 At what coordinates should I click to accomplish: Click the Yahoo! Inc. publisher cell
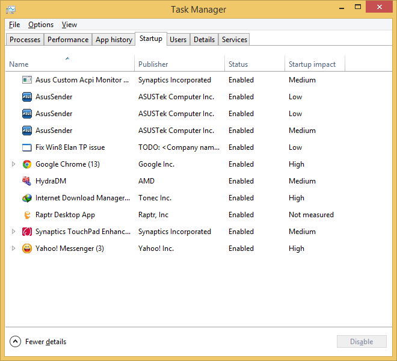click(156, 248)
